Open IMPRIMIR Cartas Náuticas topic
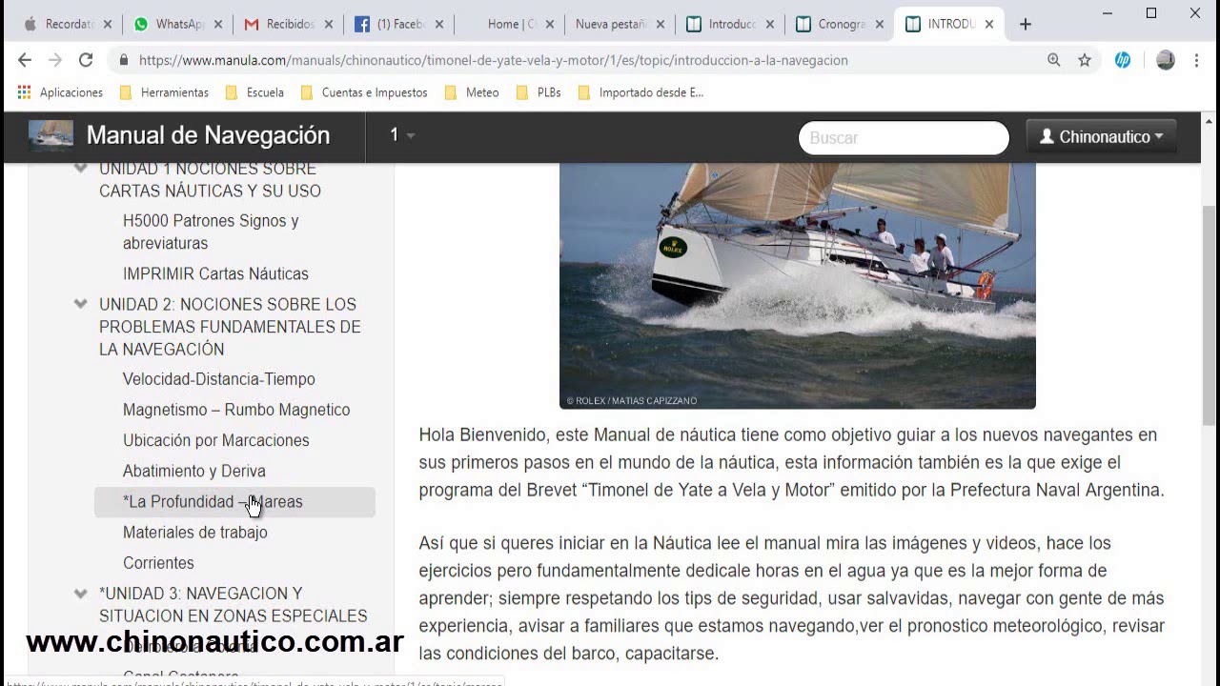Viewport: 1220px width, 686px height. point(215,273)
